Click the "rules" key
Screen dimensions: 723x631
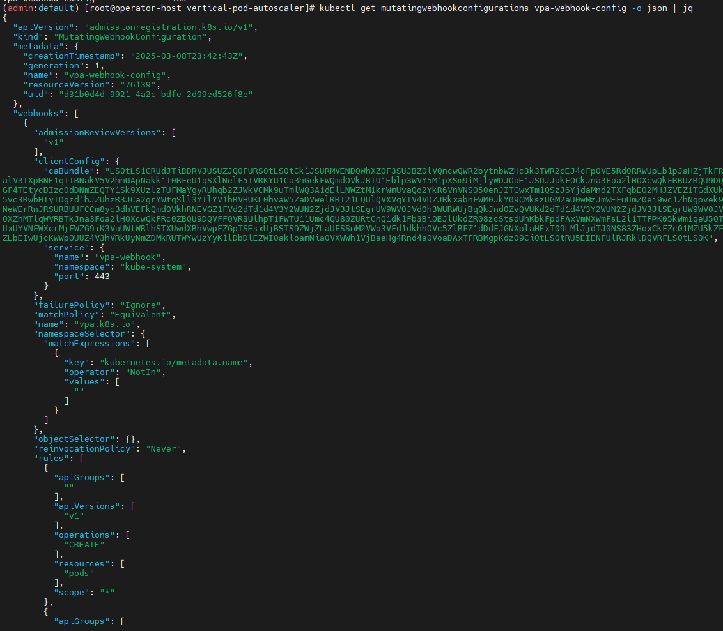pyautogui.click(x=49, y=459)
